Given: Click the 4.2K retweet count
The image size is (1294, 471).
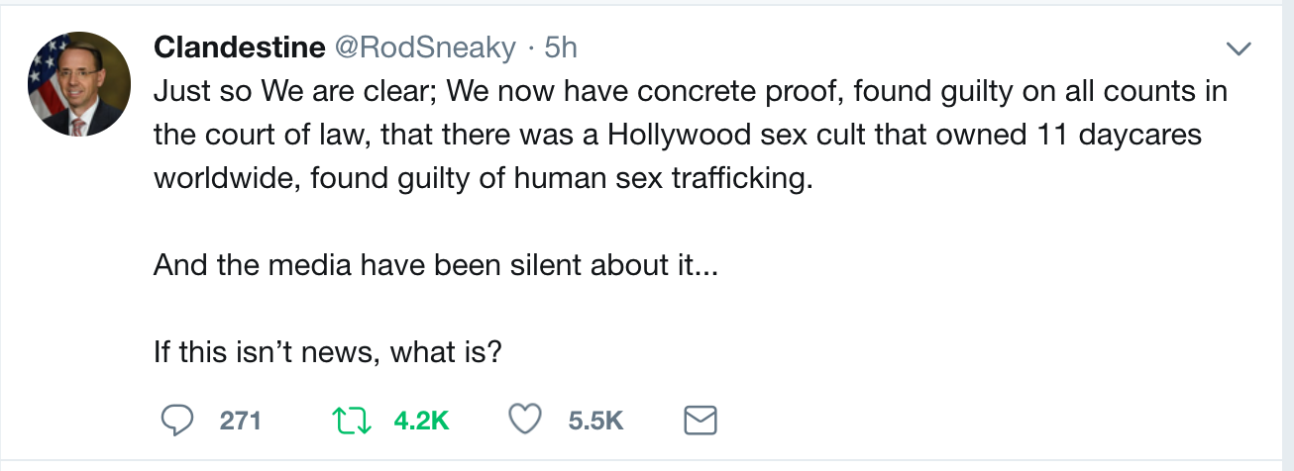Looking at the screenshot, I should pyautogui.click(x=421, y=421).
